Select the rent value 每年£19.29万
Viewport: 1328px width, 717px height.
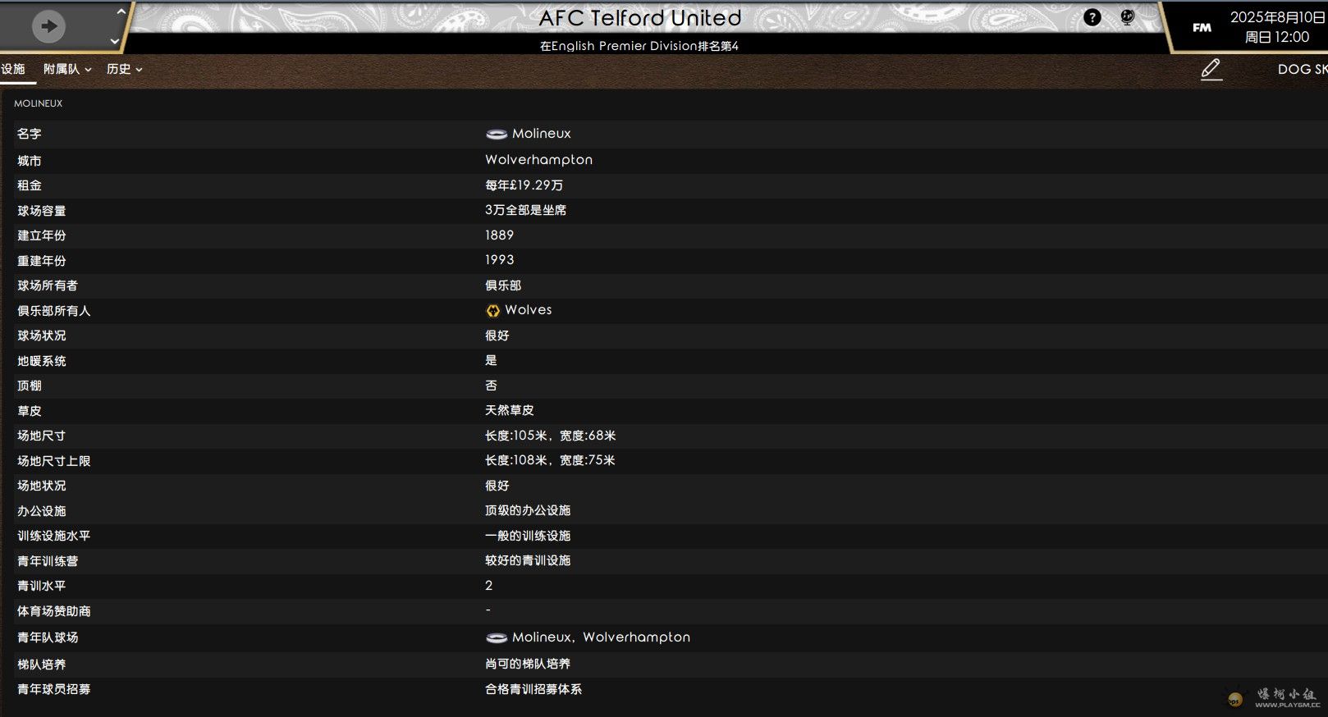(524, 185)
